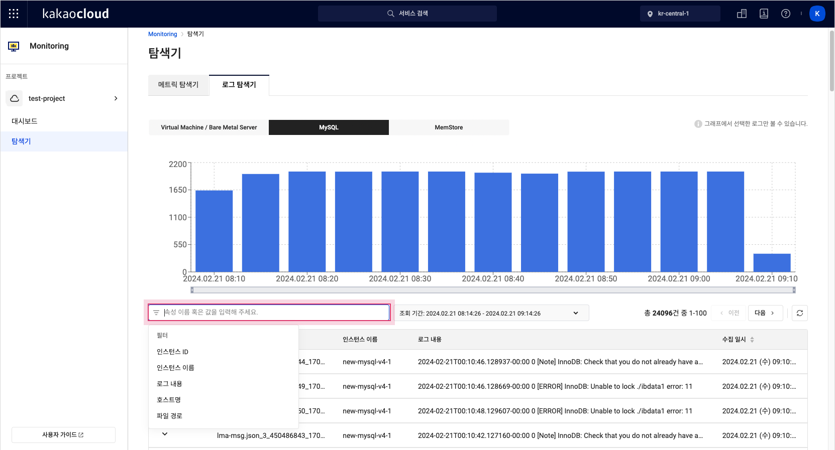Switch to 메트릭 탐색기 tab
835x450 pixels.
point(178,85)
